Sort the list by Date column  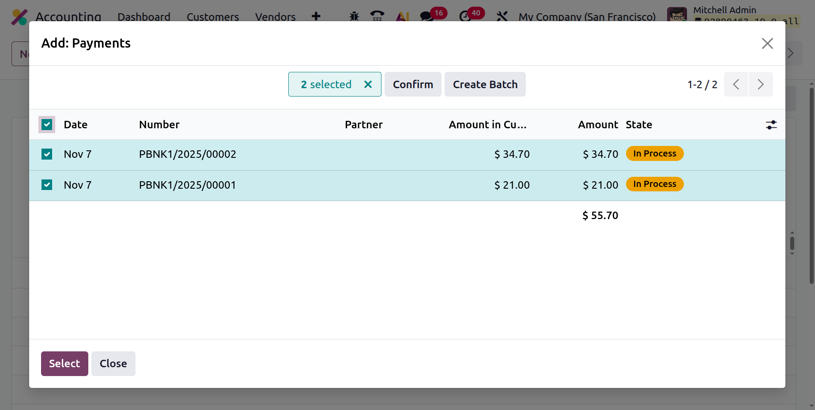coord(75,125)
